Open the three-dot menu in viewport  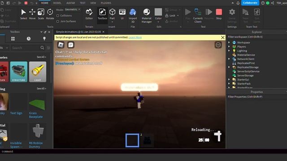218,45
